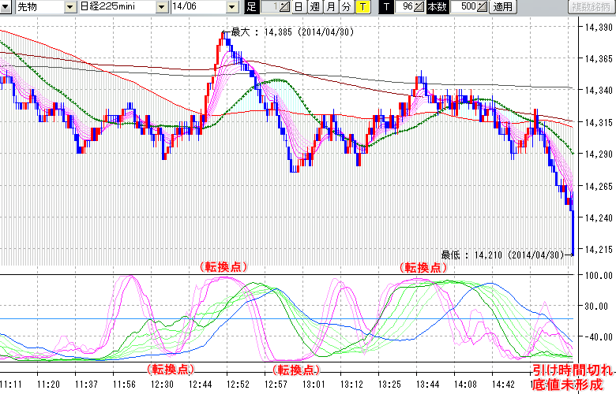
Task: Click the T tick value field showing 96
Action: (x=406, y=7)
